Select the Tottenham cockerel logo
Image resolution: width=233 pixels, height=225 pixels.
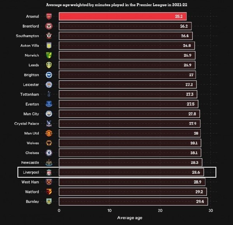coord(49,94)
